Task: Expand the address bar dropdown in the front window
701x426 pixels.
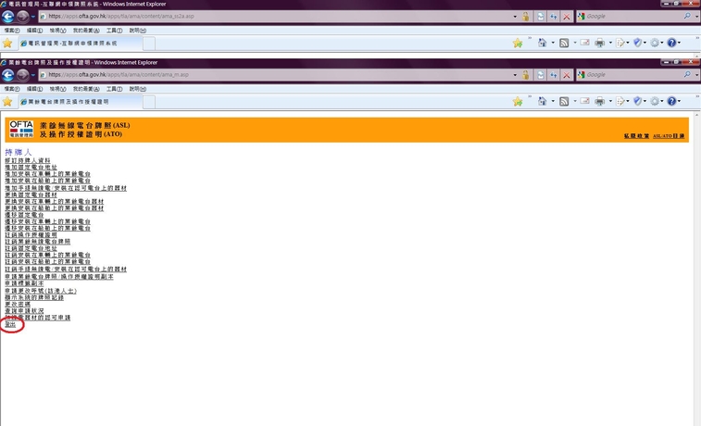Action: [x=513, y=74]
